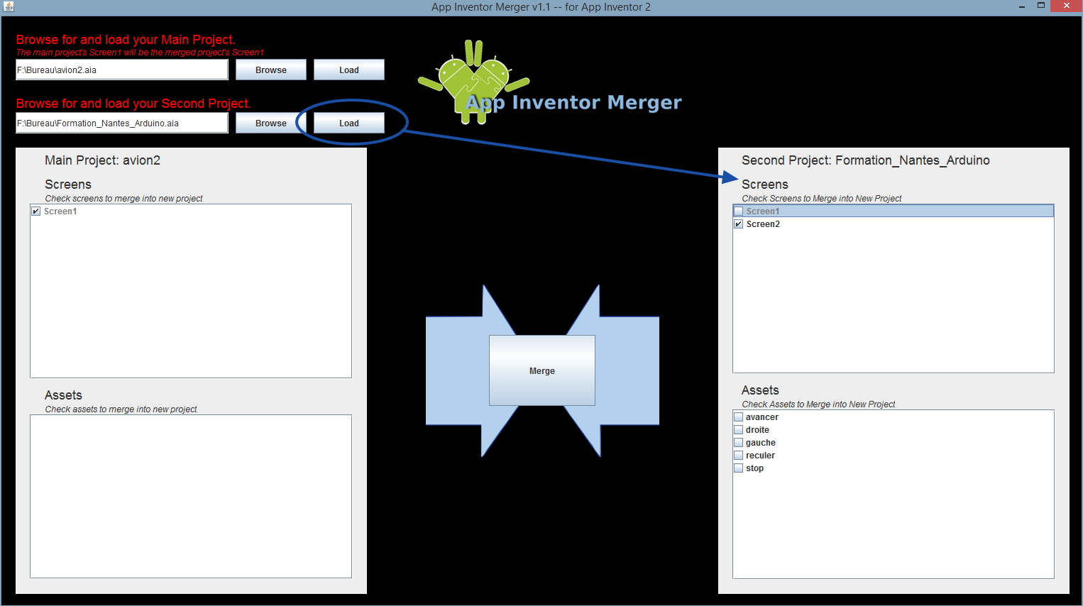Load the Second Project file
Screen dimensions: 1083x606
click(348, 123)
